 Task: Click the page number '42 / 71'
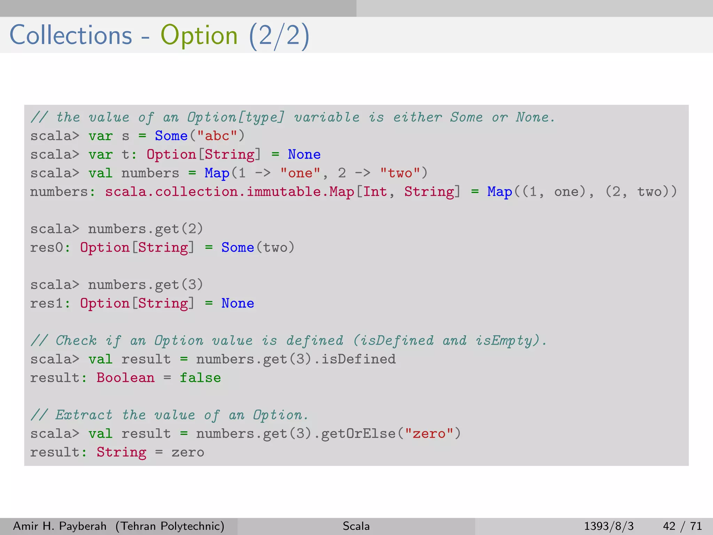682,526
